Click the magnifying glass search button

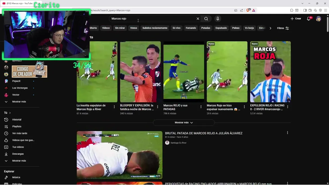tap(206, 19)
